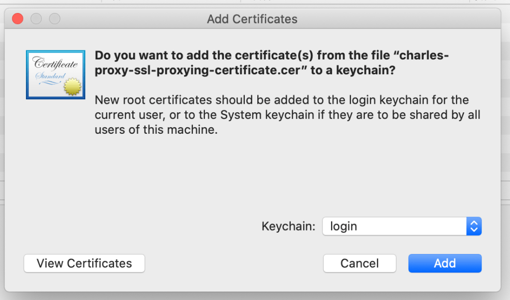The height and width of the screenshot is (300, 510).
Task: Click the blue 'Standard' script on the icon
Action: coord(49,76)
